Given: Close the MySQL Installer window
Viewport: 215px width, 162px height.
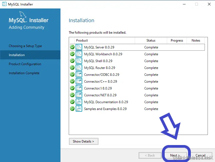Looking at the screenshot, I should coord(209,4).
